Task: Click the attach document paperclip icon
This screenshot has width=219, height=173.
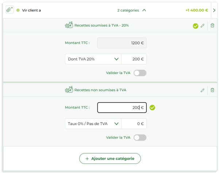Action: pyautogui.click(x=9, y=10)
